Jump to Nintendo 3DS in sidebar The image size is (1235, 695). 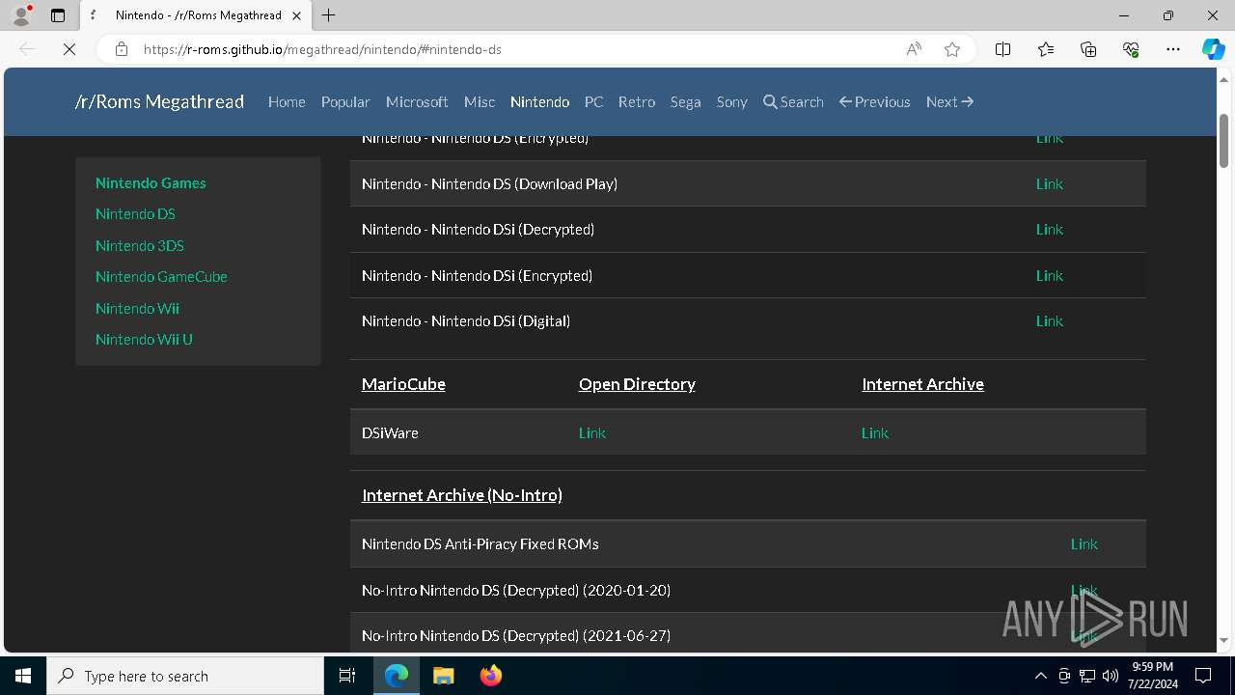tap(140, 245)
